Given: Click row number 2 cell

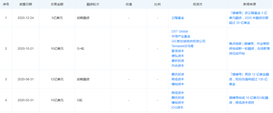Looking at the screenshot, I should (x=6, y=49).
